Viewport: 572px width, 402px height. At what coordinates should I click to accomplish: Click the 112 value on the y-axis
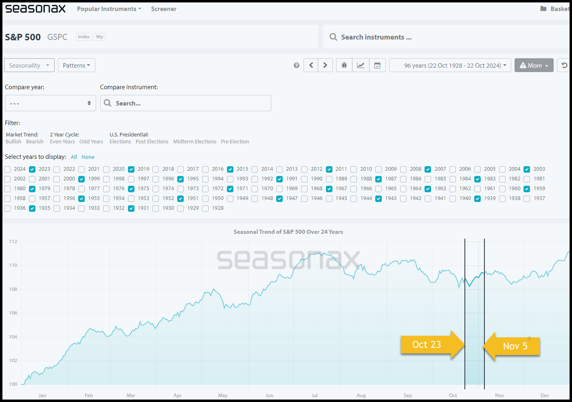(x=13, y=242)
